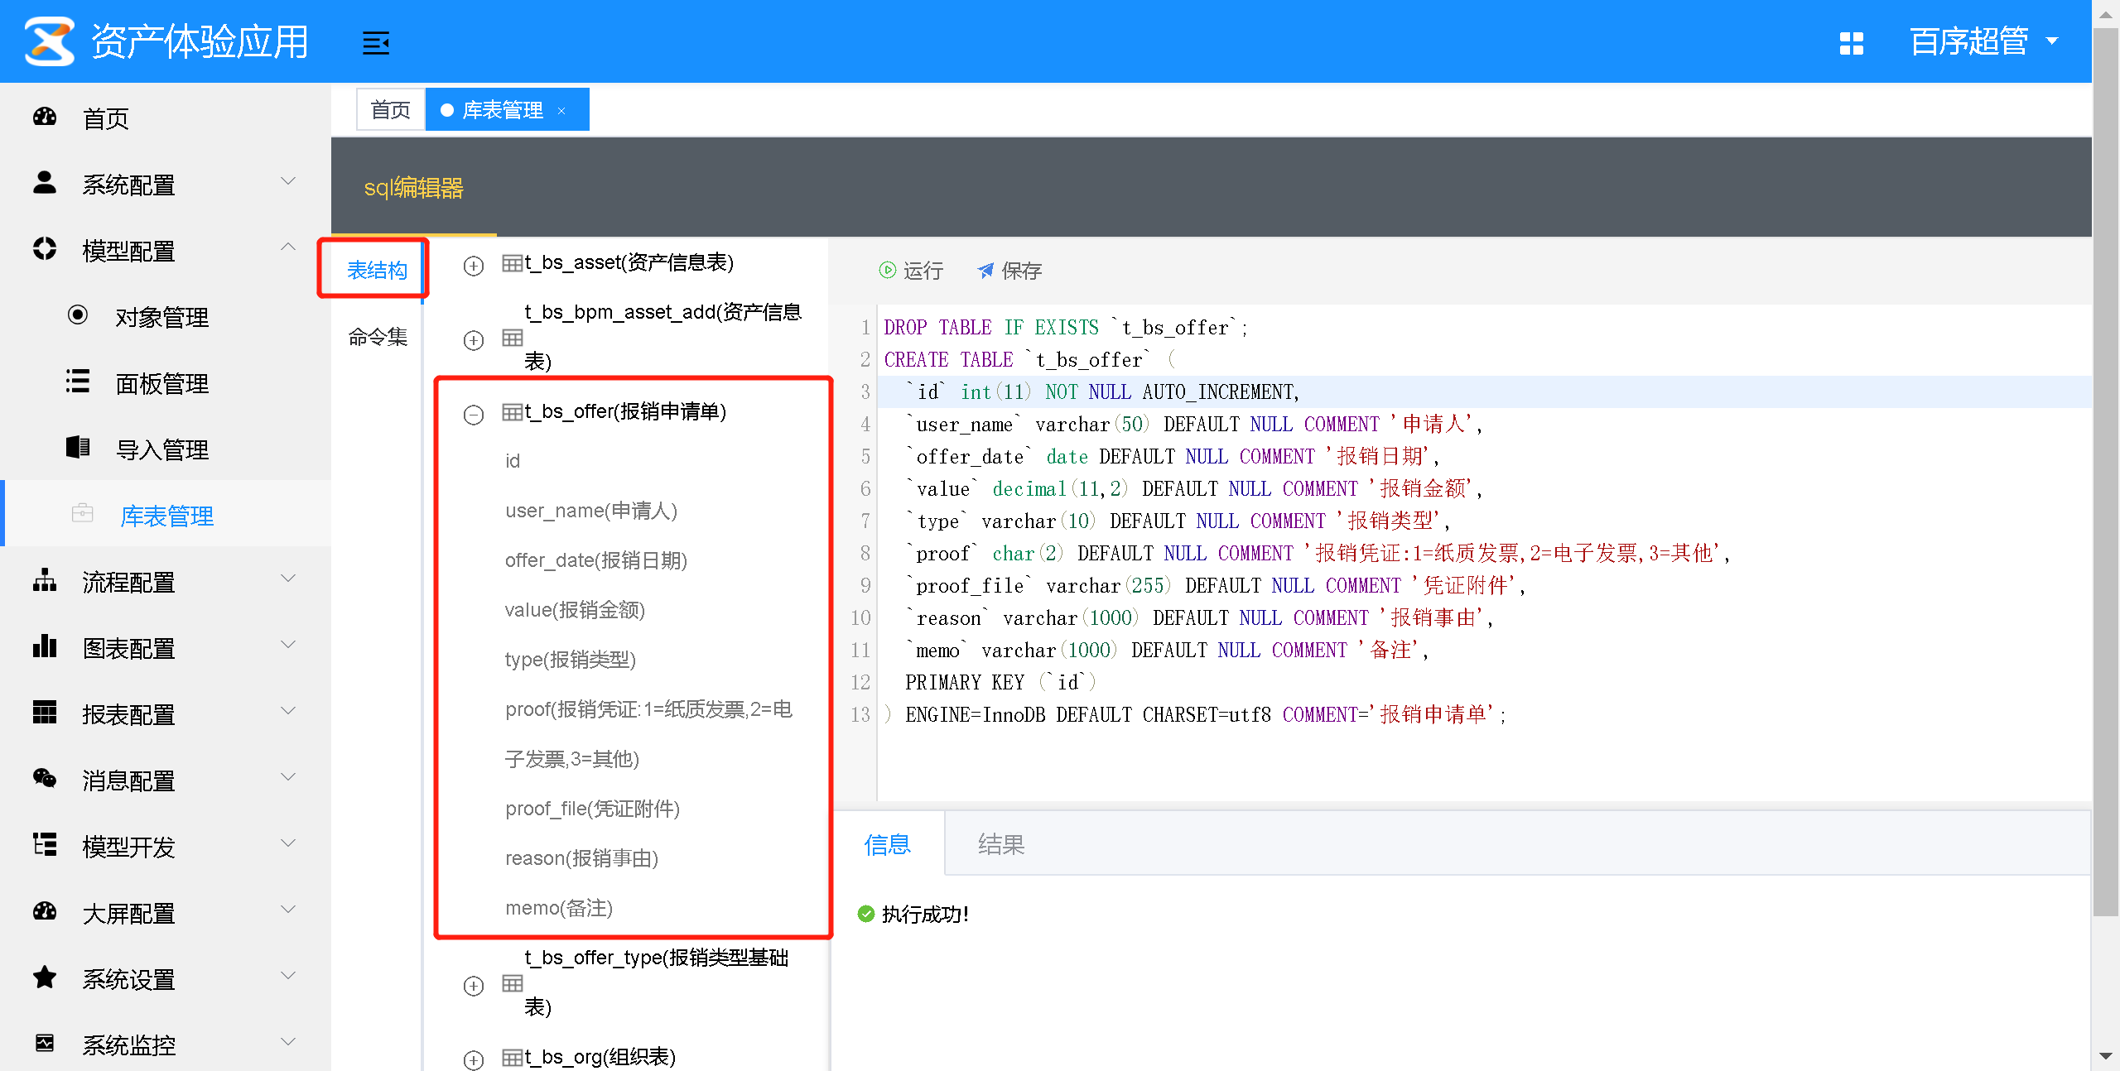Click the 报表配置 table icon
Viewport: 2120px width, 1071px height.
tap(45, 712)
